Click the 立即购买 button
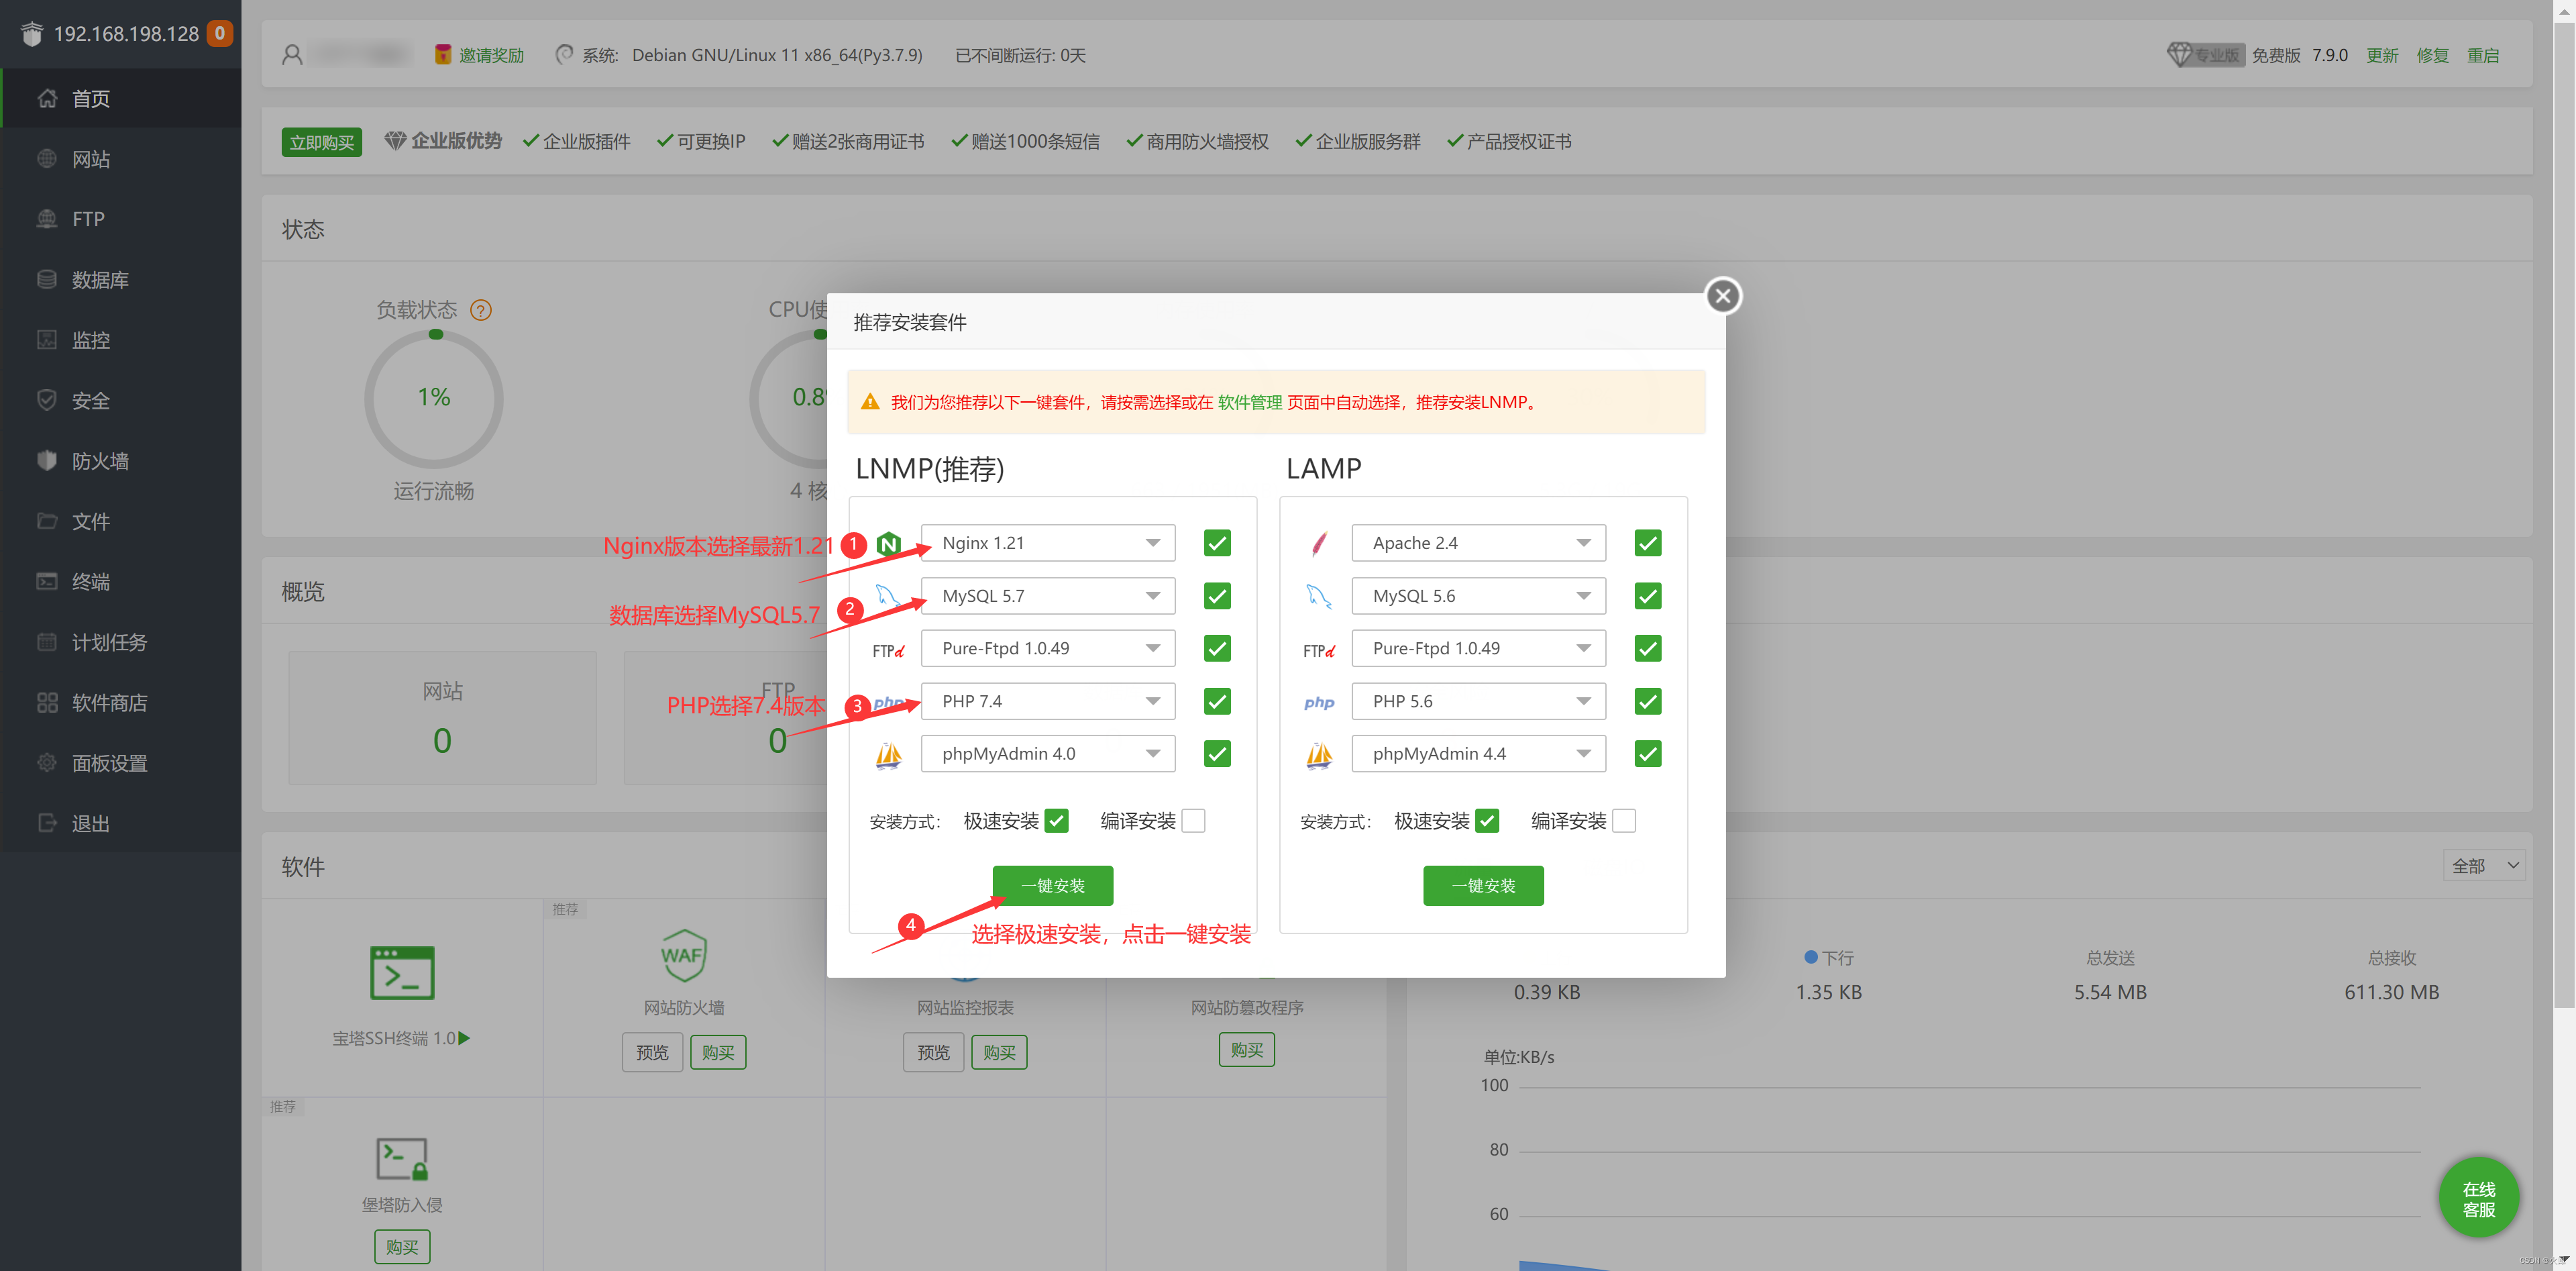 click(322, 142)
